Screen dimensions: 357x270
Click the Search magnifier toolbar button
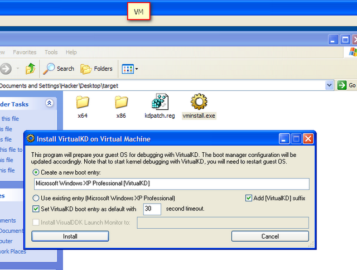point(59,69)
